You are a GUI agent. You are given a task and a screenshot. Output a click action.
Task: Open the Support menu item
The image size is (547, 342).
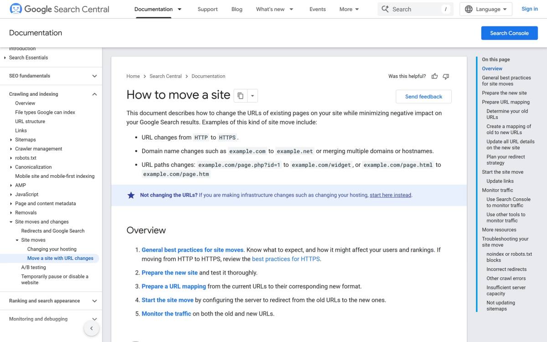(x=207, y=9)
